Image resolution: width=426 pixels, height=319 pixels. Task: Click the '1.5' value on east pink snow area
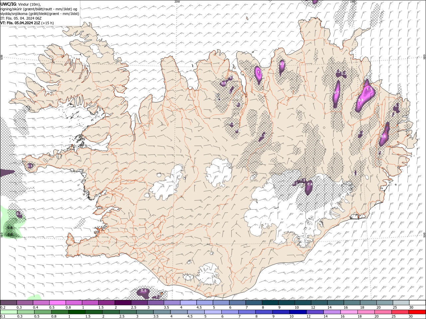[x=369, y=89]
